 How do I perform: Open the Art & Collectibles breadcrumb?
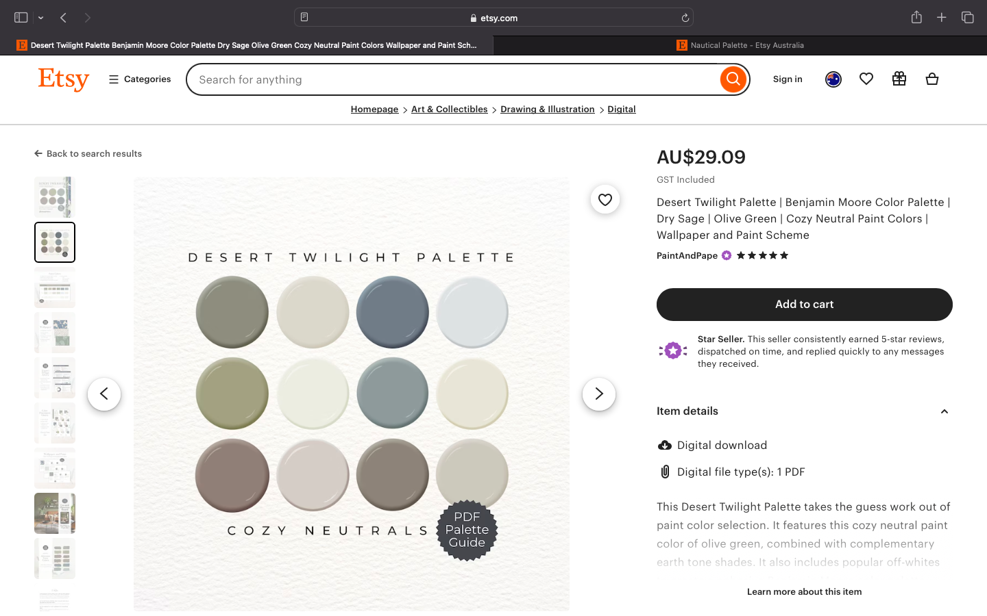(449, 110)
